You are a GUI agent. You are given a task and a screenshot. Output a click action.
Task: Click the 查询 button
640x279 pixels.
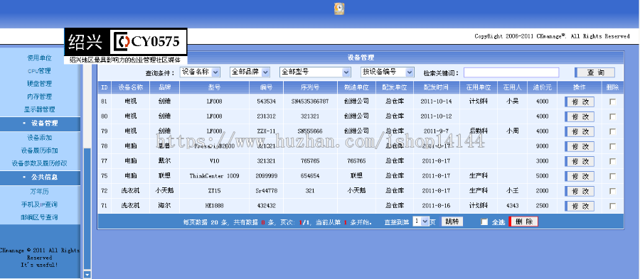click(594, 72)
